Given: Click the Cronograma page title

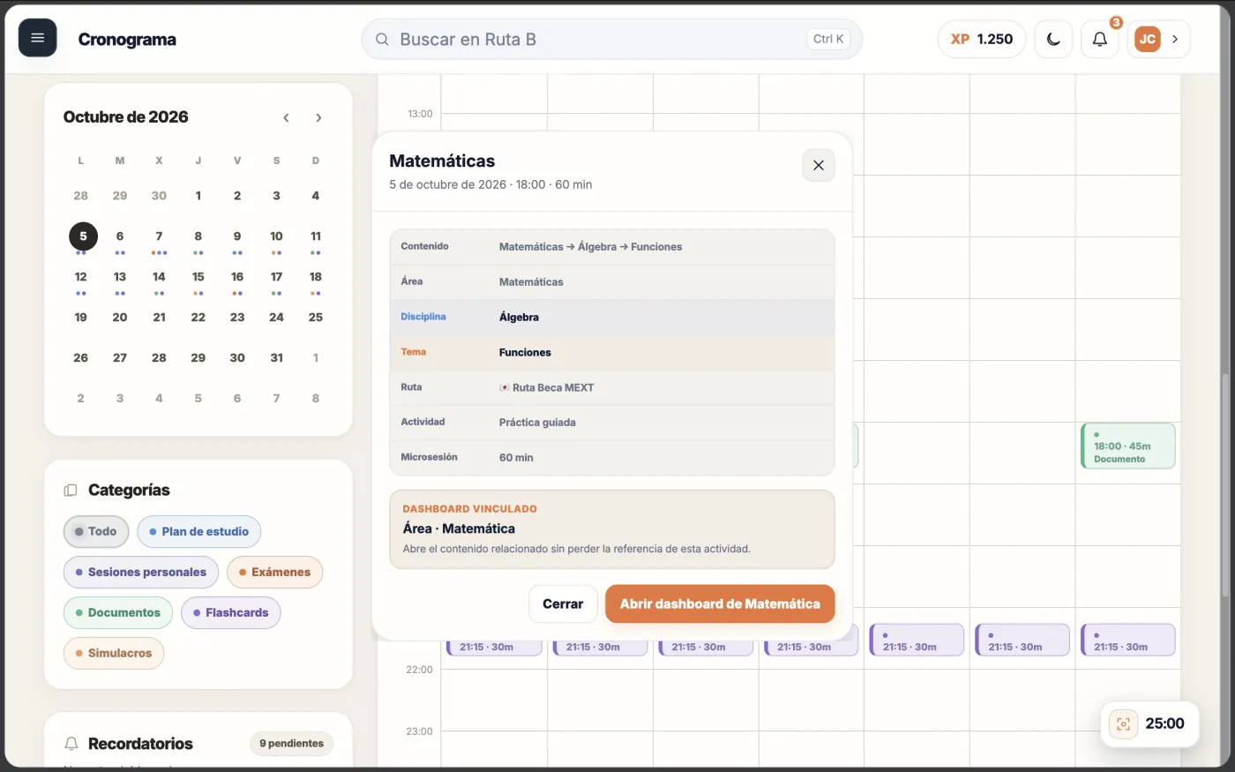Looking at the screenshot, I should [127, 39].
